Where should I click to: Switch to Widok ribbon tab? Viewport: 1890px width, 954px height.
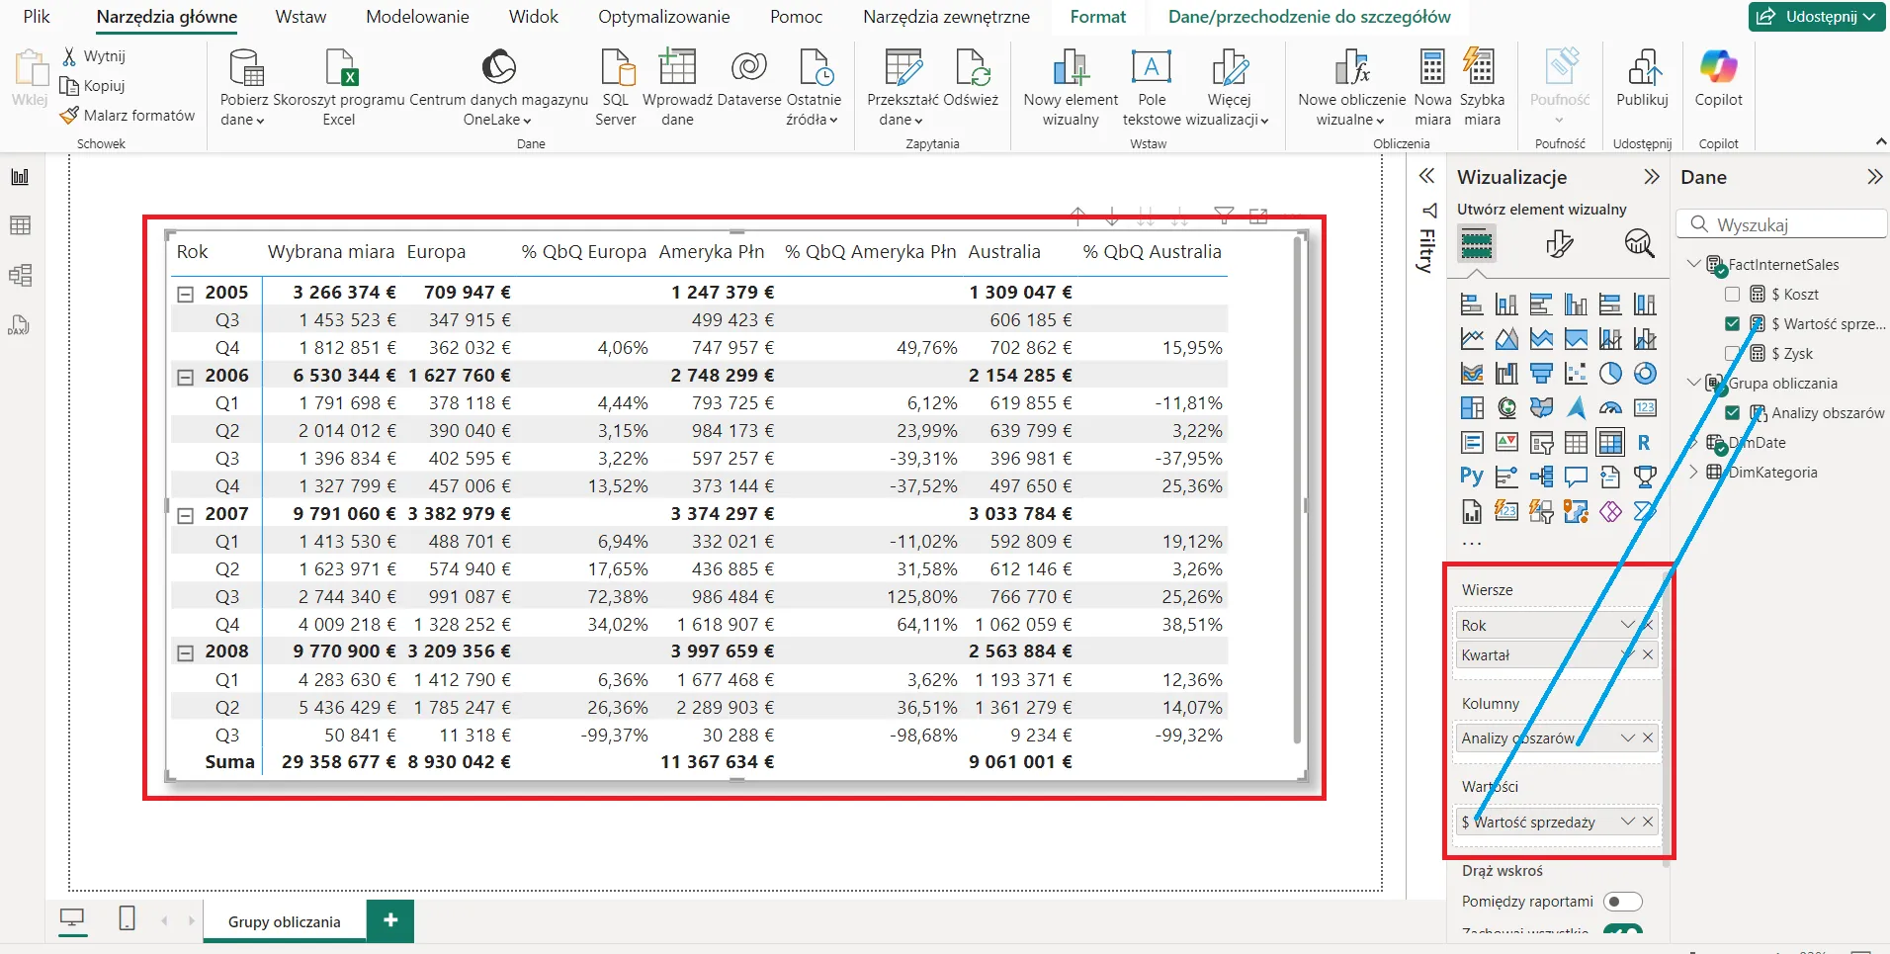click(533, 17)
